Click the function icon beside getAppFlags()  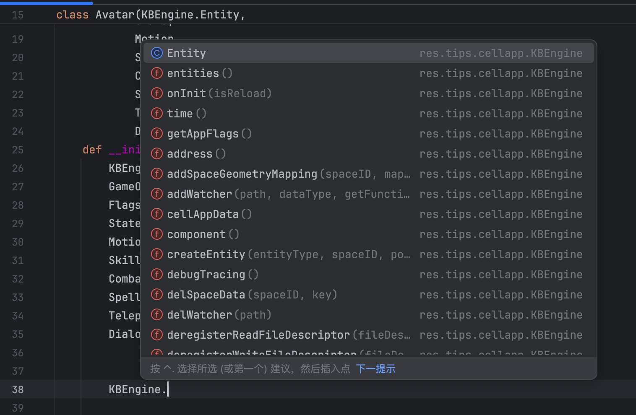156,134
